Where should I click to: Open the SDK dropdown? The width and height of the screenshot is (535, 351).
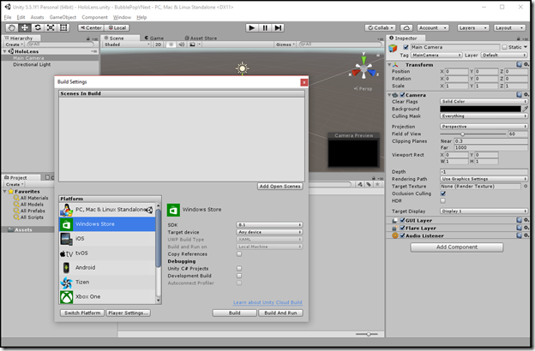click(269, 225)
